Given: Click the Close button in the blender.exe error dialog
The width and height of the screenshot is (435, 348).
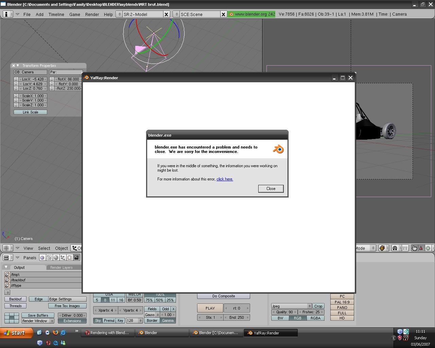Looking at the screenshot, I should click(271, 189).
